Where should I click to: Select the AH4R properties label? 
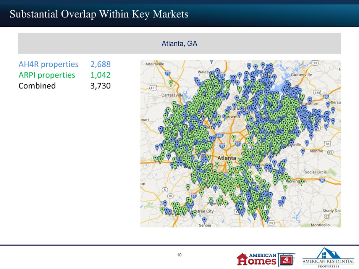[49, 64]
